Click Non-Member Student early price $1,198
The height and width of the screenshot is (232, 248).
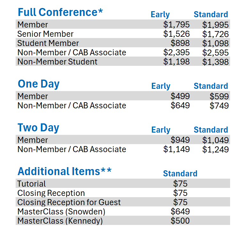[176, 62]
